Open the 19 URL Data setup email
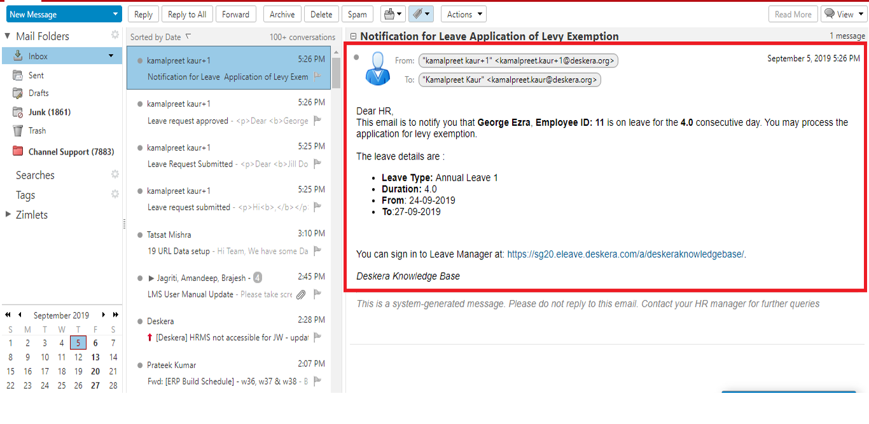The image size is (869, 424). click(x=229, y=242)
